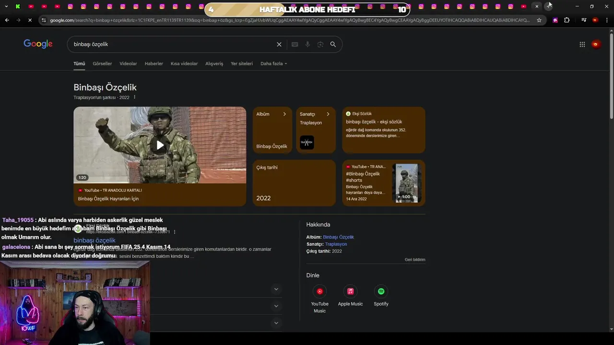
Task: Open the Albüm card chevron
Action: coord(284,114)
